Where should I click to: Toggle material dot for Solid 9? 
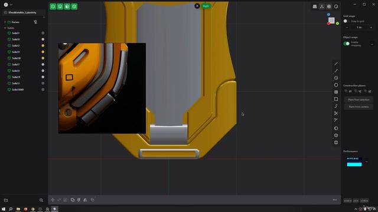(x=43, y=52)
